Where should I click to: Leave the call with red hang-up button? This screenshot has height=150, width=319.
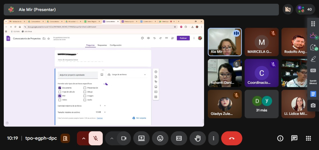231,139
